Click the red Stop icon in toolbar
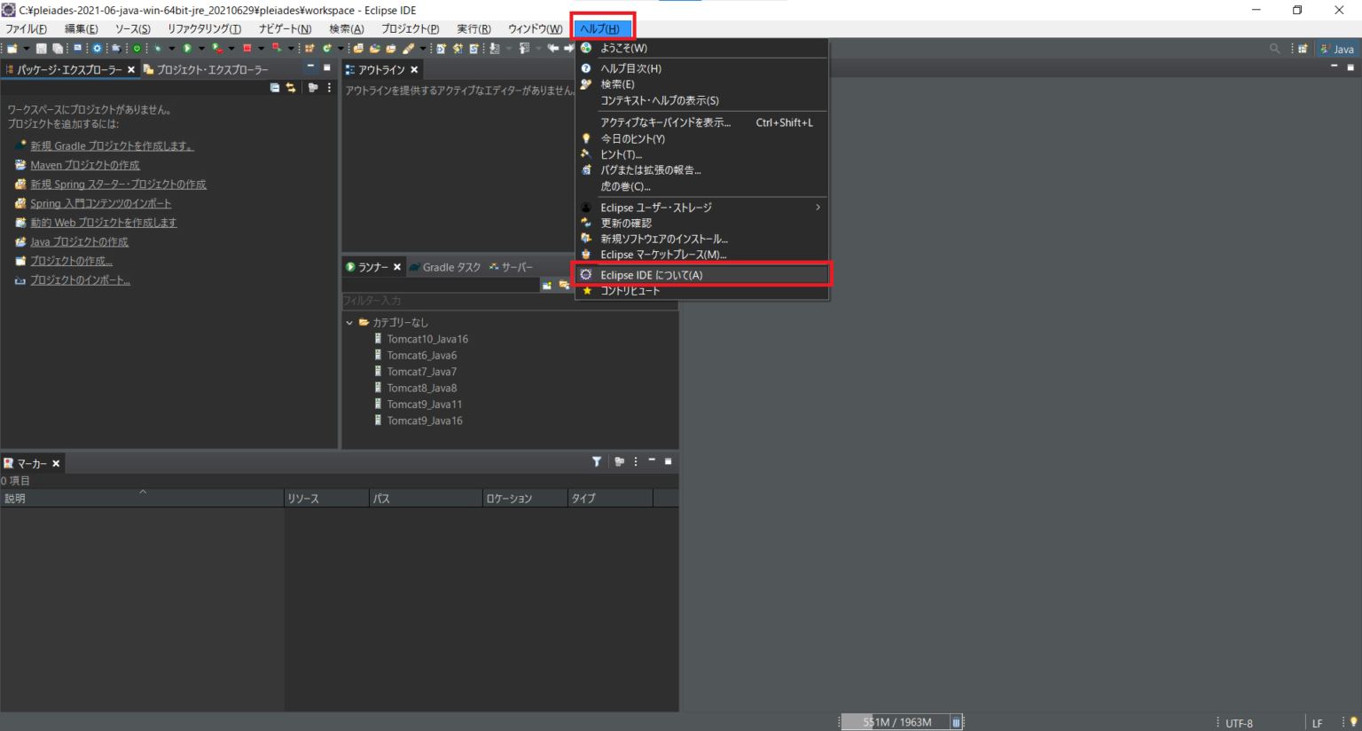Viewport: 1362px width, 731px height. click(247, 49)
